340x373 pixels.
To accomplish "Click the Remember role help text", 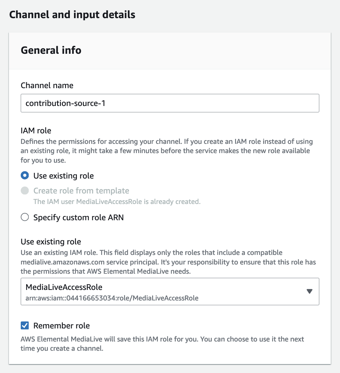I will (162, 344).
